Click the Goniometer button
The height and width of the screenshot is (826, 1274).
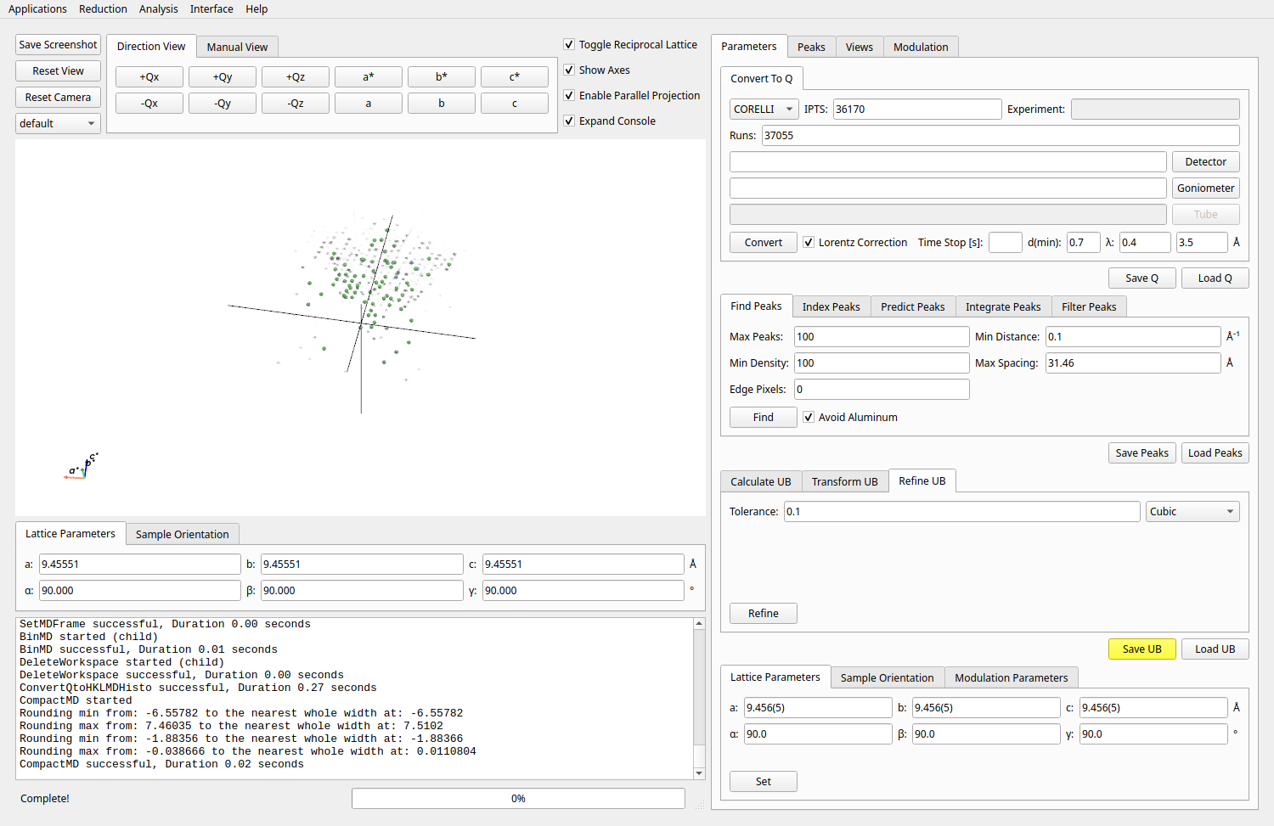[x=1206, y=188]
